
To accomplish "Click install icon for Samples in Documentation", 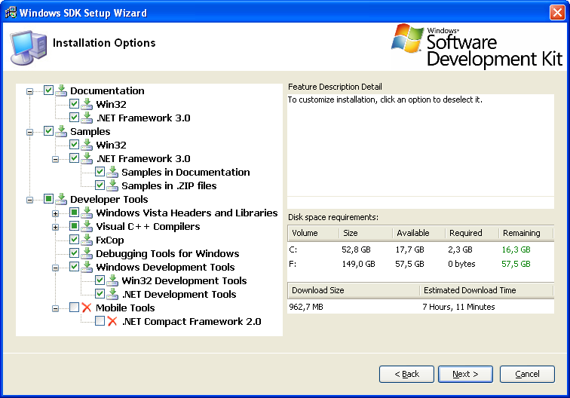I will (112, 172).
